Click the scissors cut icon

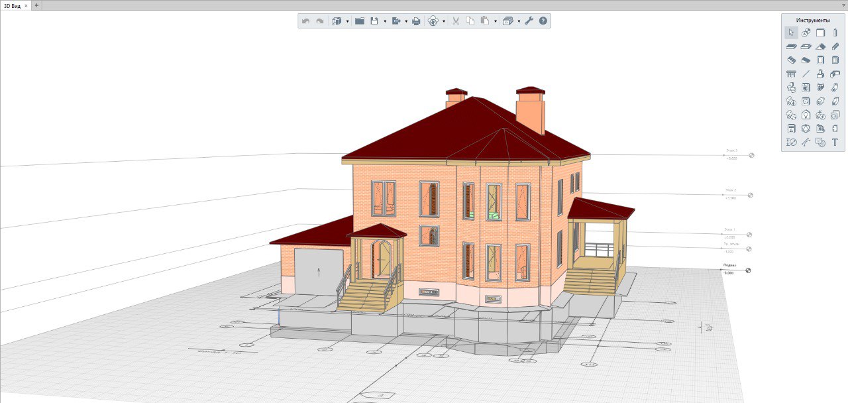(456, 21)
